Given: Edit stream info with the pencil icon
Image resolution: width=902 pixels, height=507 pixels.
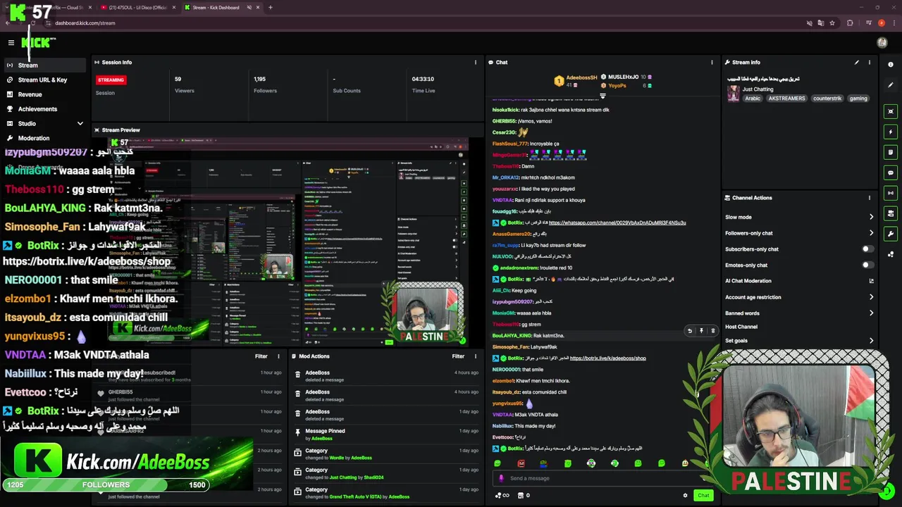Looking at the screenshot, I should click(x=857, y=62).
